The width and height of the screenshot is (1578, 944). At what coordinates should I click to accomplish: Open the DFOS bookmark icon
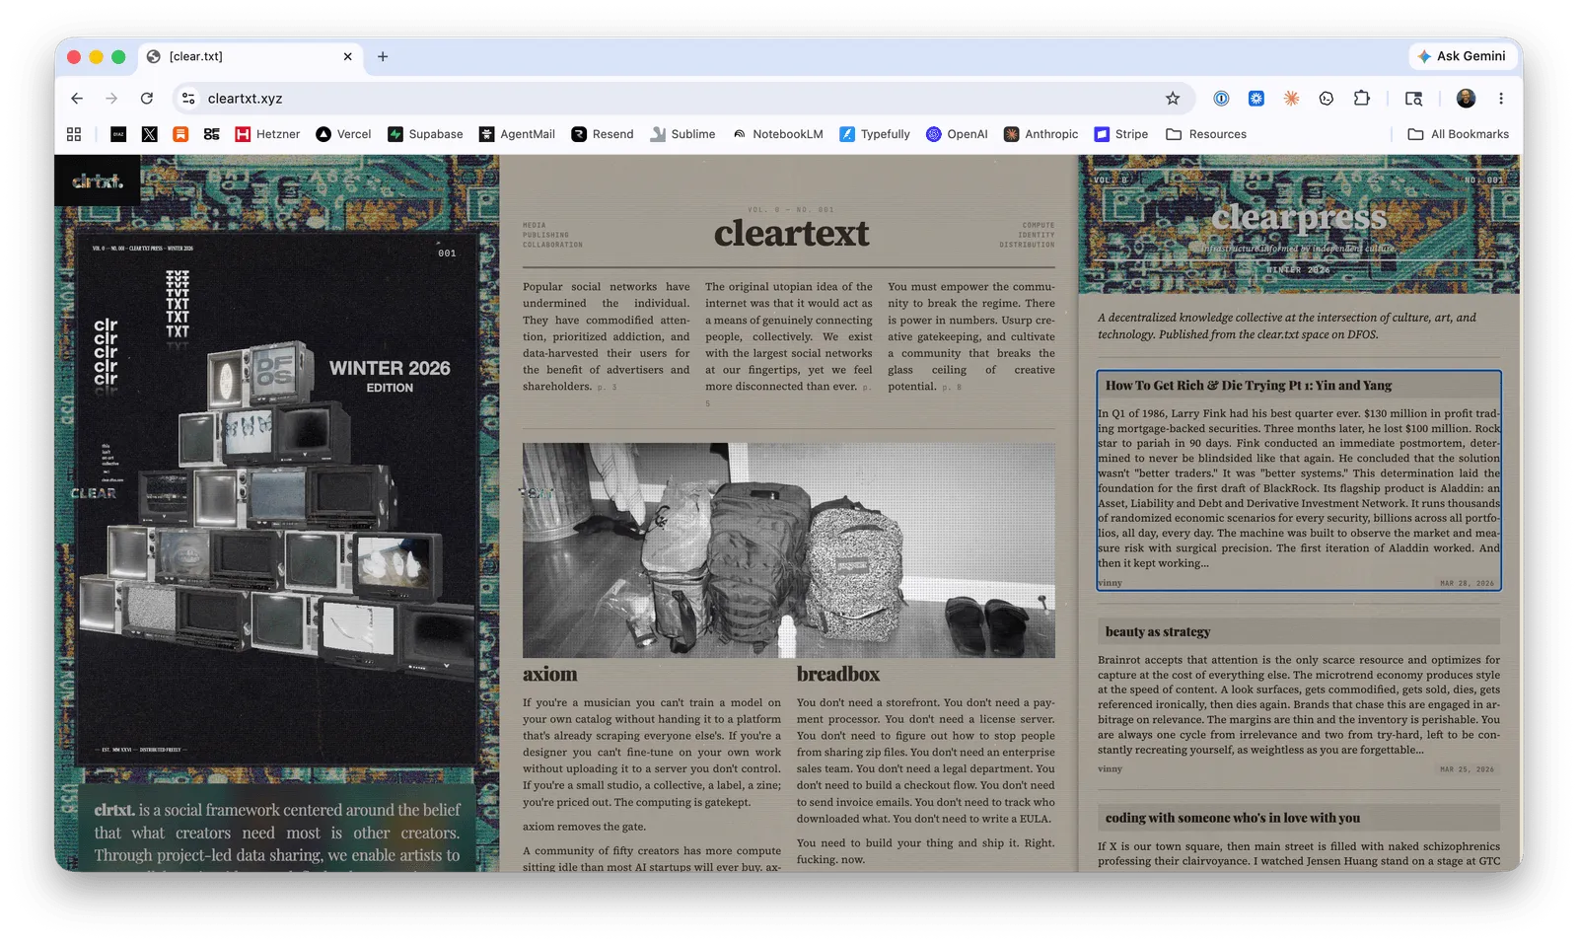click(212, 134)
